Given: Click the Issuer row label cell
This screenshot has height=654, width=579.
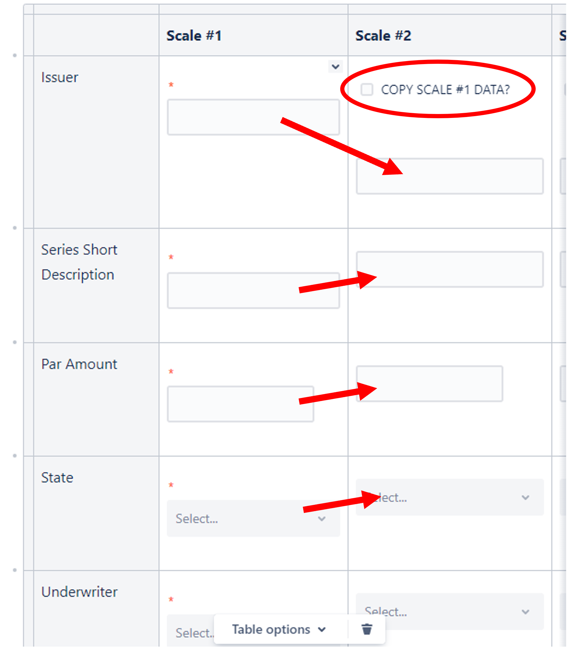Looking at the screenshot, I should point(96,142).
